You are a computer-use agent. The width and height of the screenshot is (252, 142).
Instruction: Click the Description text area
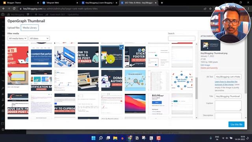(x=228, y=116)
